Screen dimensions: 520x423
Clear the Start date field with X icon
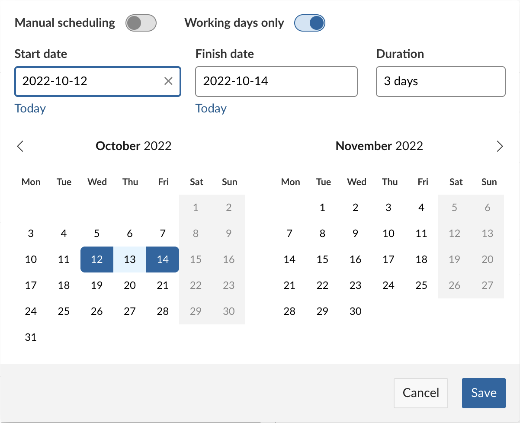pos(168,81)
